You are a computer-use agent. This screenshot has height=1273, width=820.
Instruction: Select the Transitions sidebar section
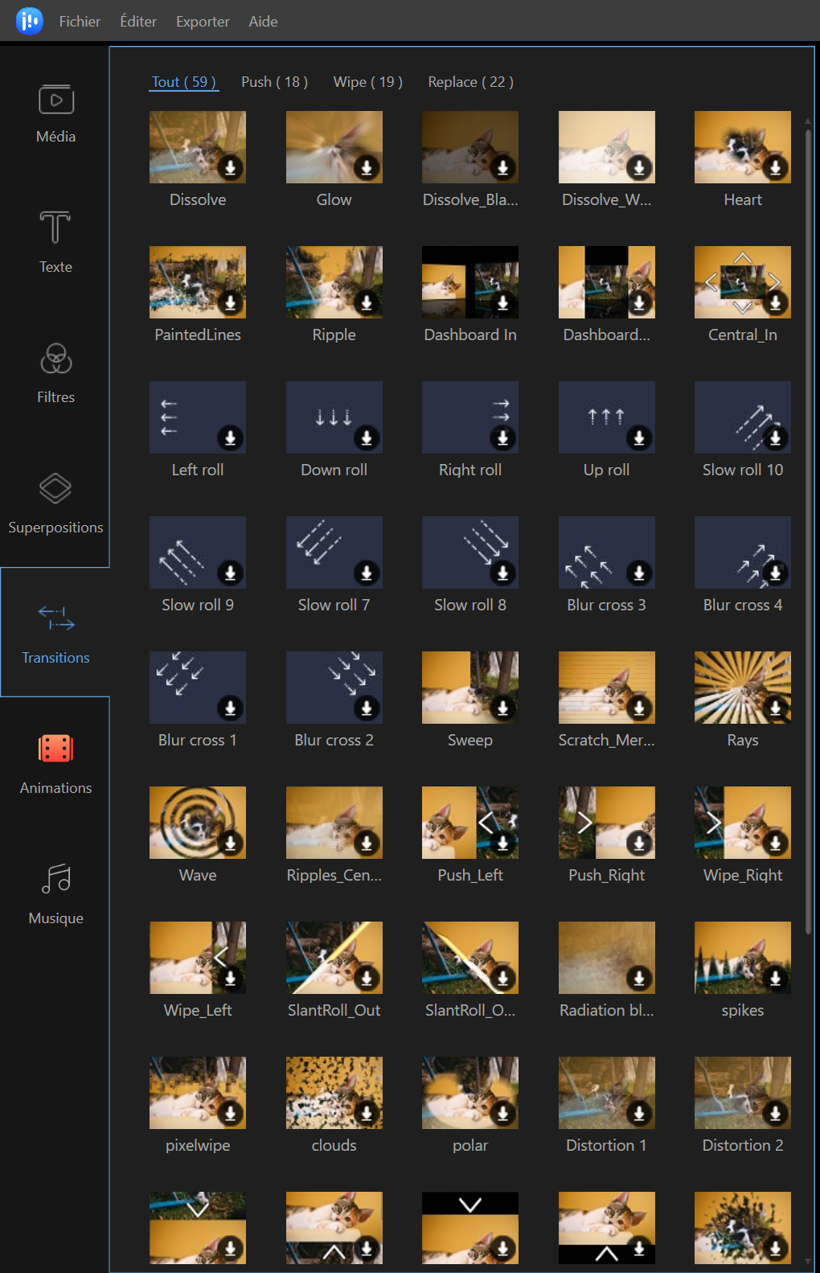tap(55, 633)
